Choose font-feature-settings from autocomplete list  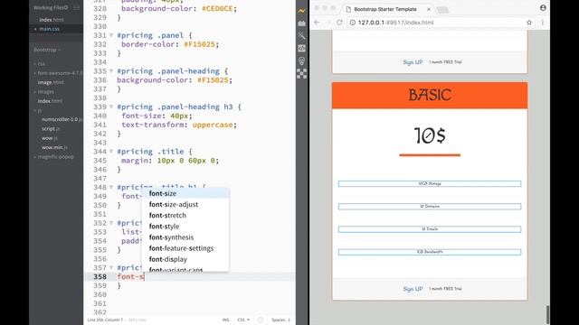pyautogui.click(x=185, y=249)
